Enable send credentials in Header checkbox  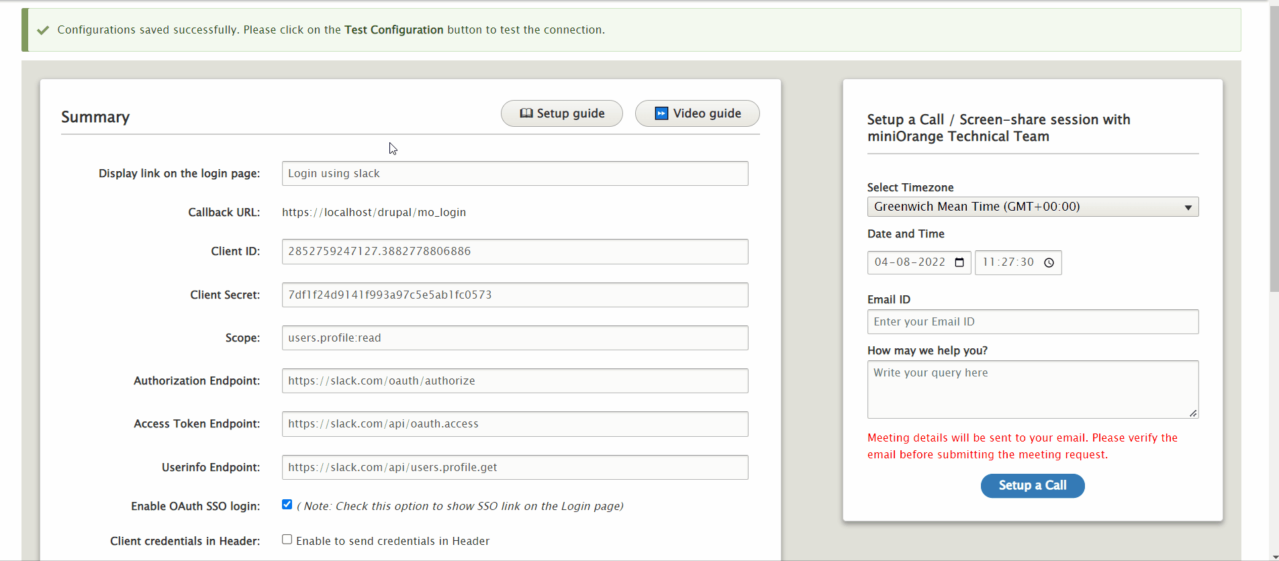(287, 540)
